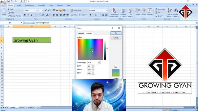Open Find & Select

tap(176, 13)
